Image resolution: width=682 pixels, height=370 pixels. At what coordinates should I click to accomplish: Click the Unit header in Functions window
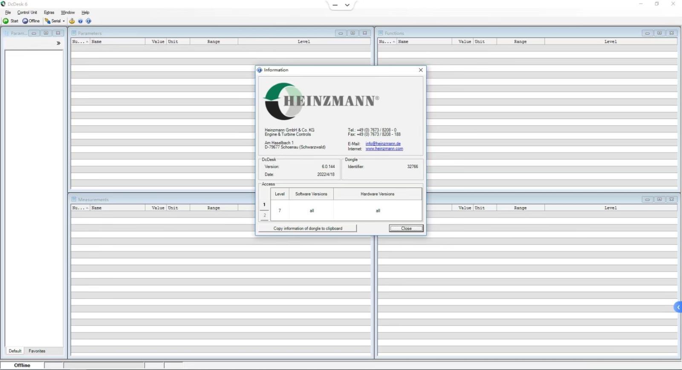pyautogui.click(x=485, y=42)
